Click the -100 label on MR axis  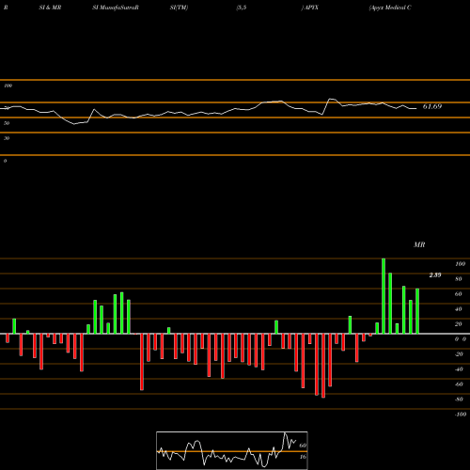click(x=461, y=415)
